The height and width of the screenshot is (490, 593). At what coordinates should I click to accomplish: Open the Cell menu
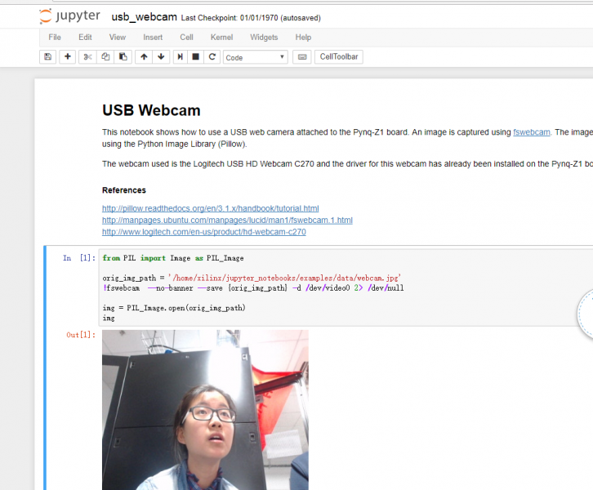click(186, 37)
